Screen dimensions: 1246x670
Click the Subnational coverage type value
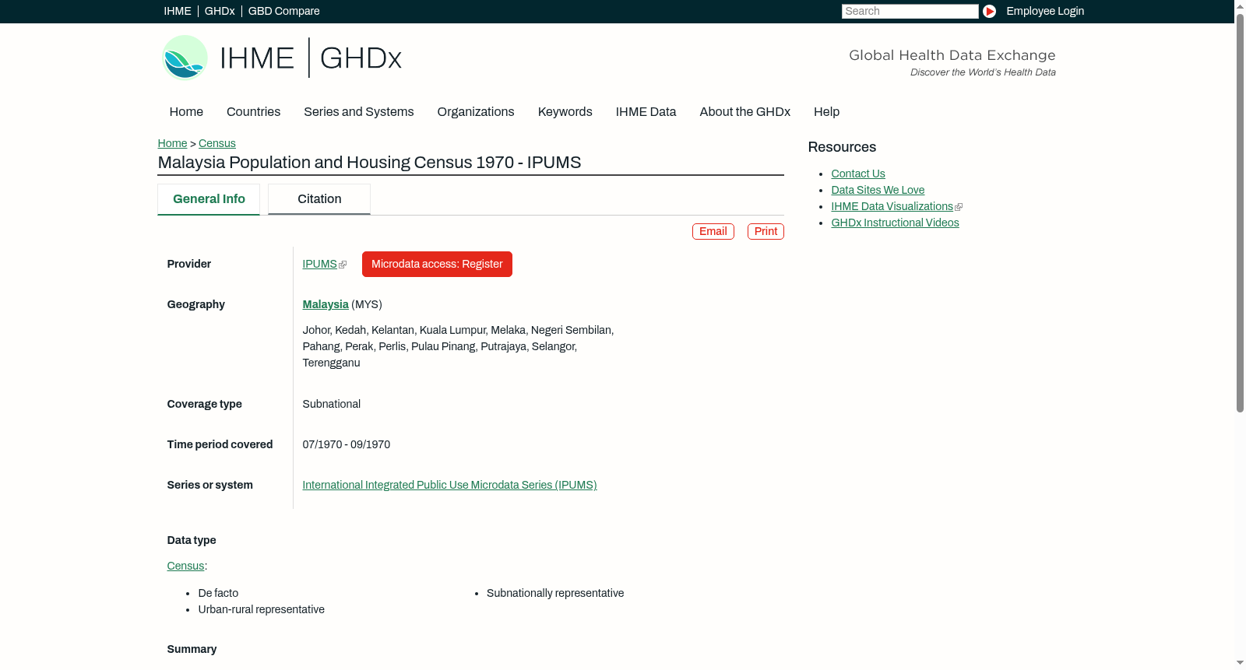[x=332, y=405]
